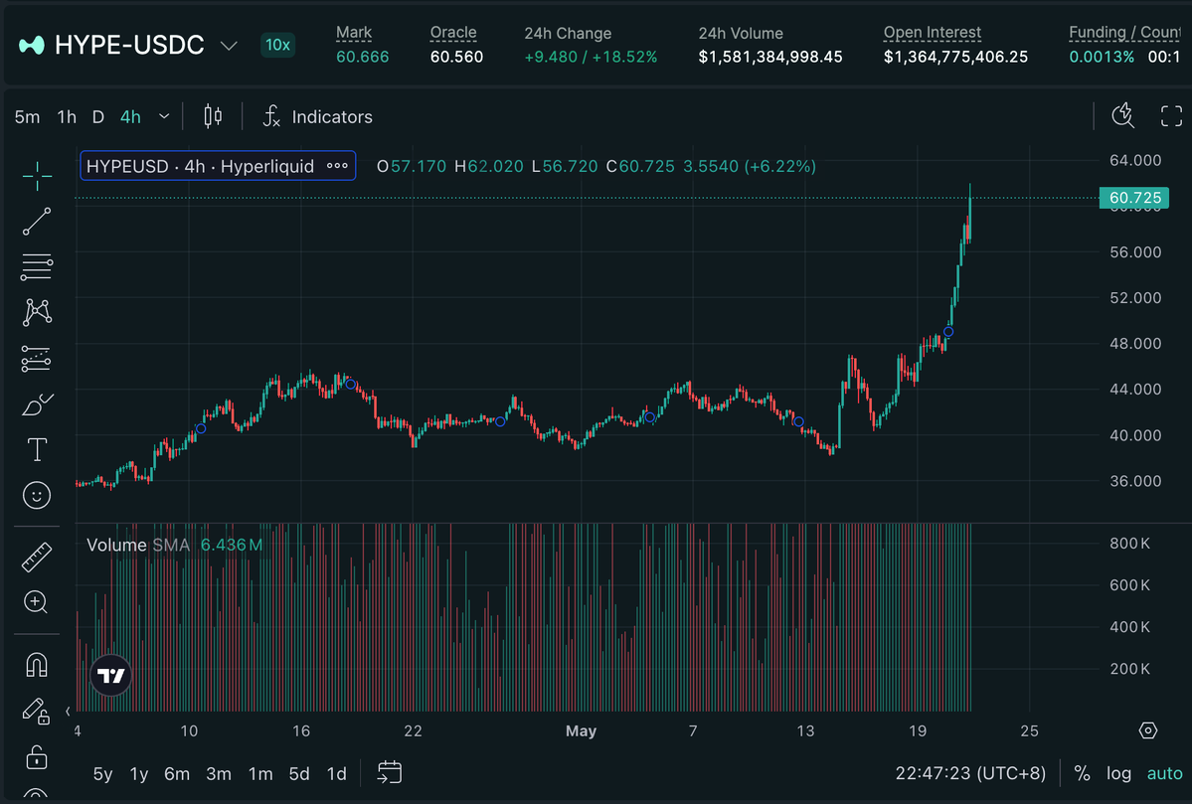The image size is (1192, 804).
Task: Open chart settings gear icon
Action: pos(1148,731)
